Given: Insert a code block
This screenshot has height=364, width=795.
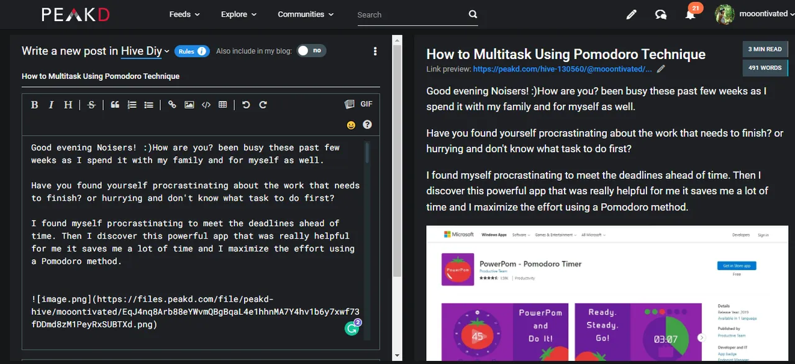Looking at the screenshot, I should tap(206, 105).
